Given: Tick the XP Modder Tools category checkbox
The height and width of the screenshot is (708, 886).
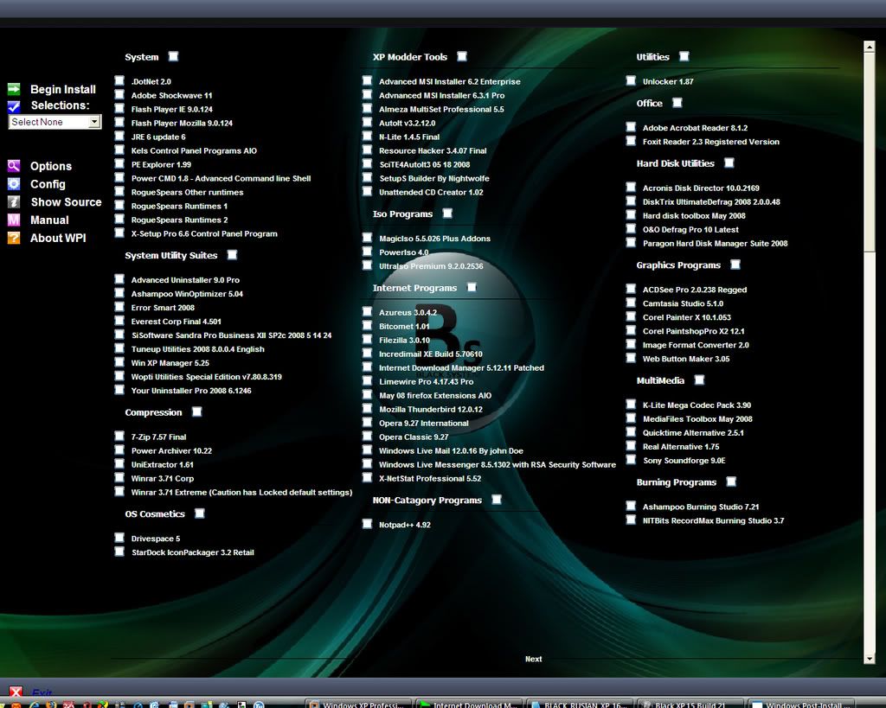Looking at the screenshot, I should click(462, 56).
